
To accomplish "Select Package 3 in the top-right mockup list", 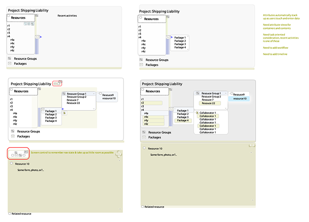I will click(x=180, y=44).
